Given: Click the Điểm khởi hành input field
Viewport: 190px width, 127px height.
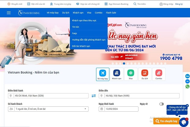Looking at the screenshot, I should tap(48, 96).
